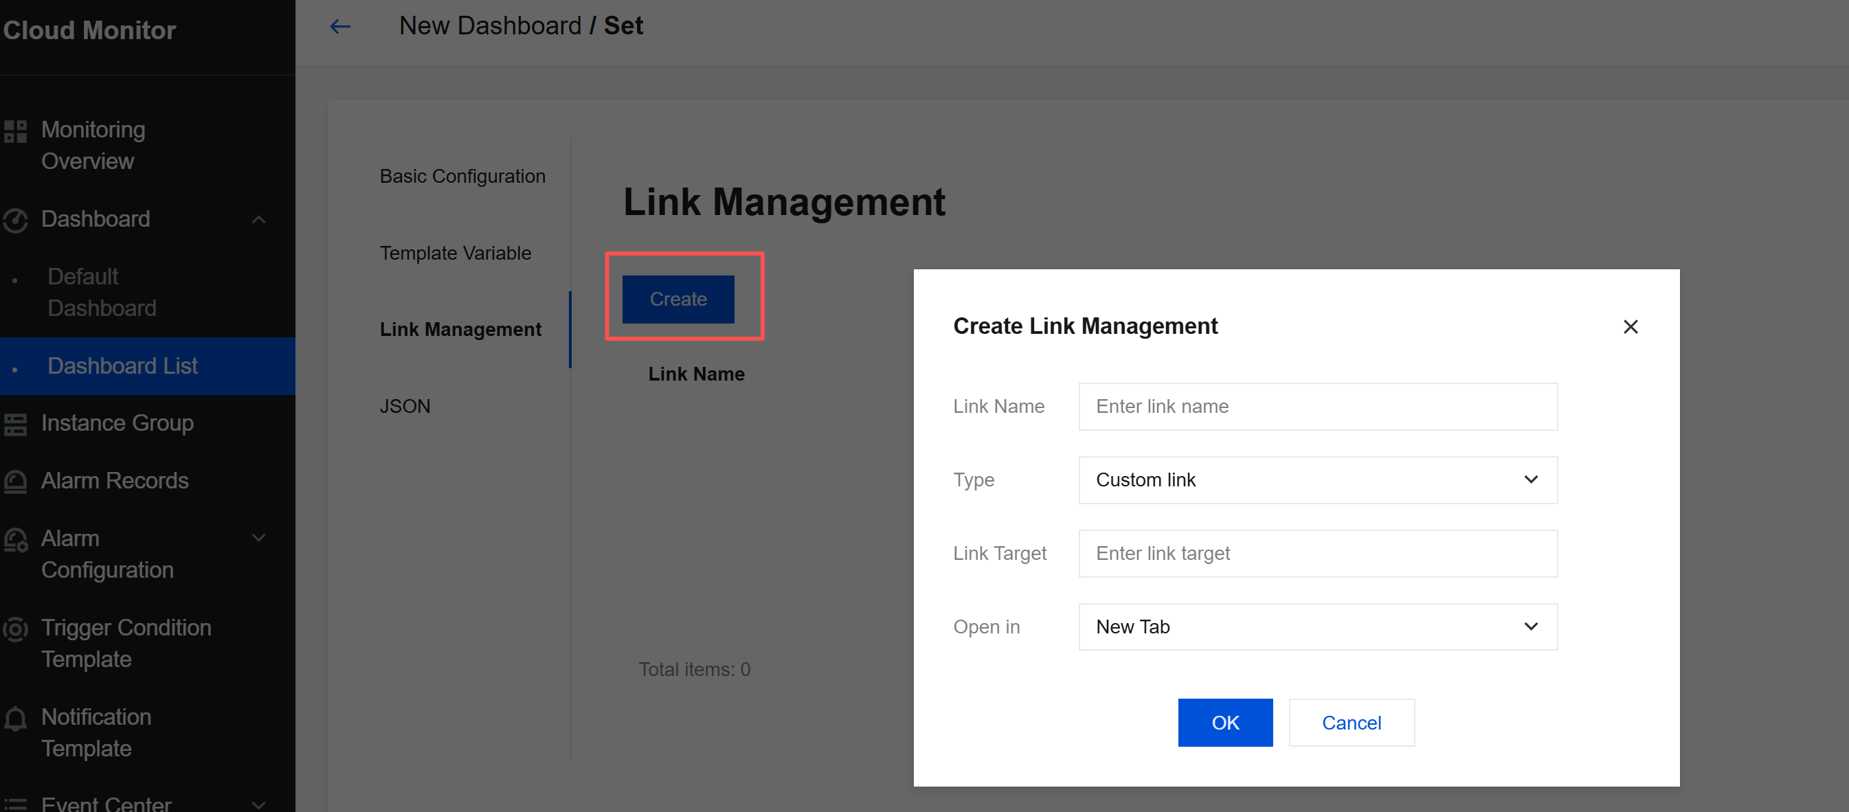
Task: Click the Cloud Monitor title
Action: tap(89, 30)
